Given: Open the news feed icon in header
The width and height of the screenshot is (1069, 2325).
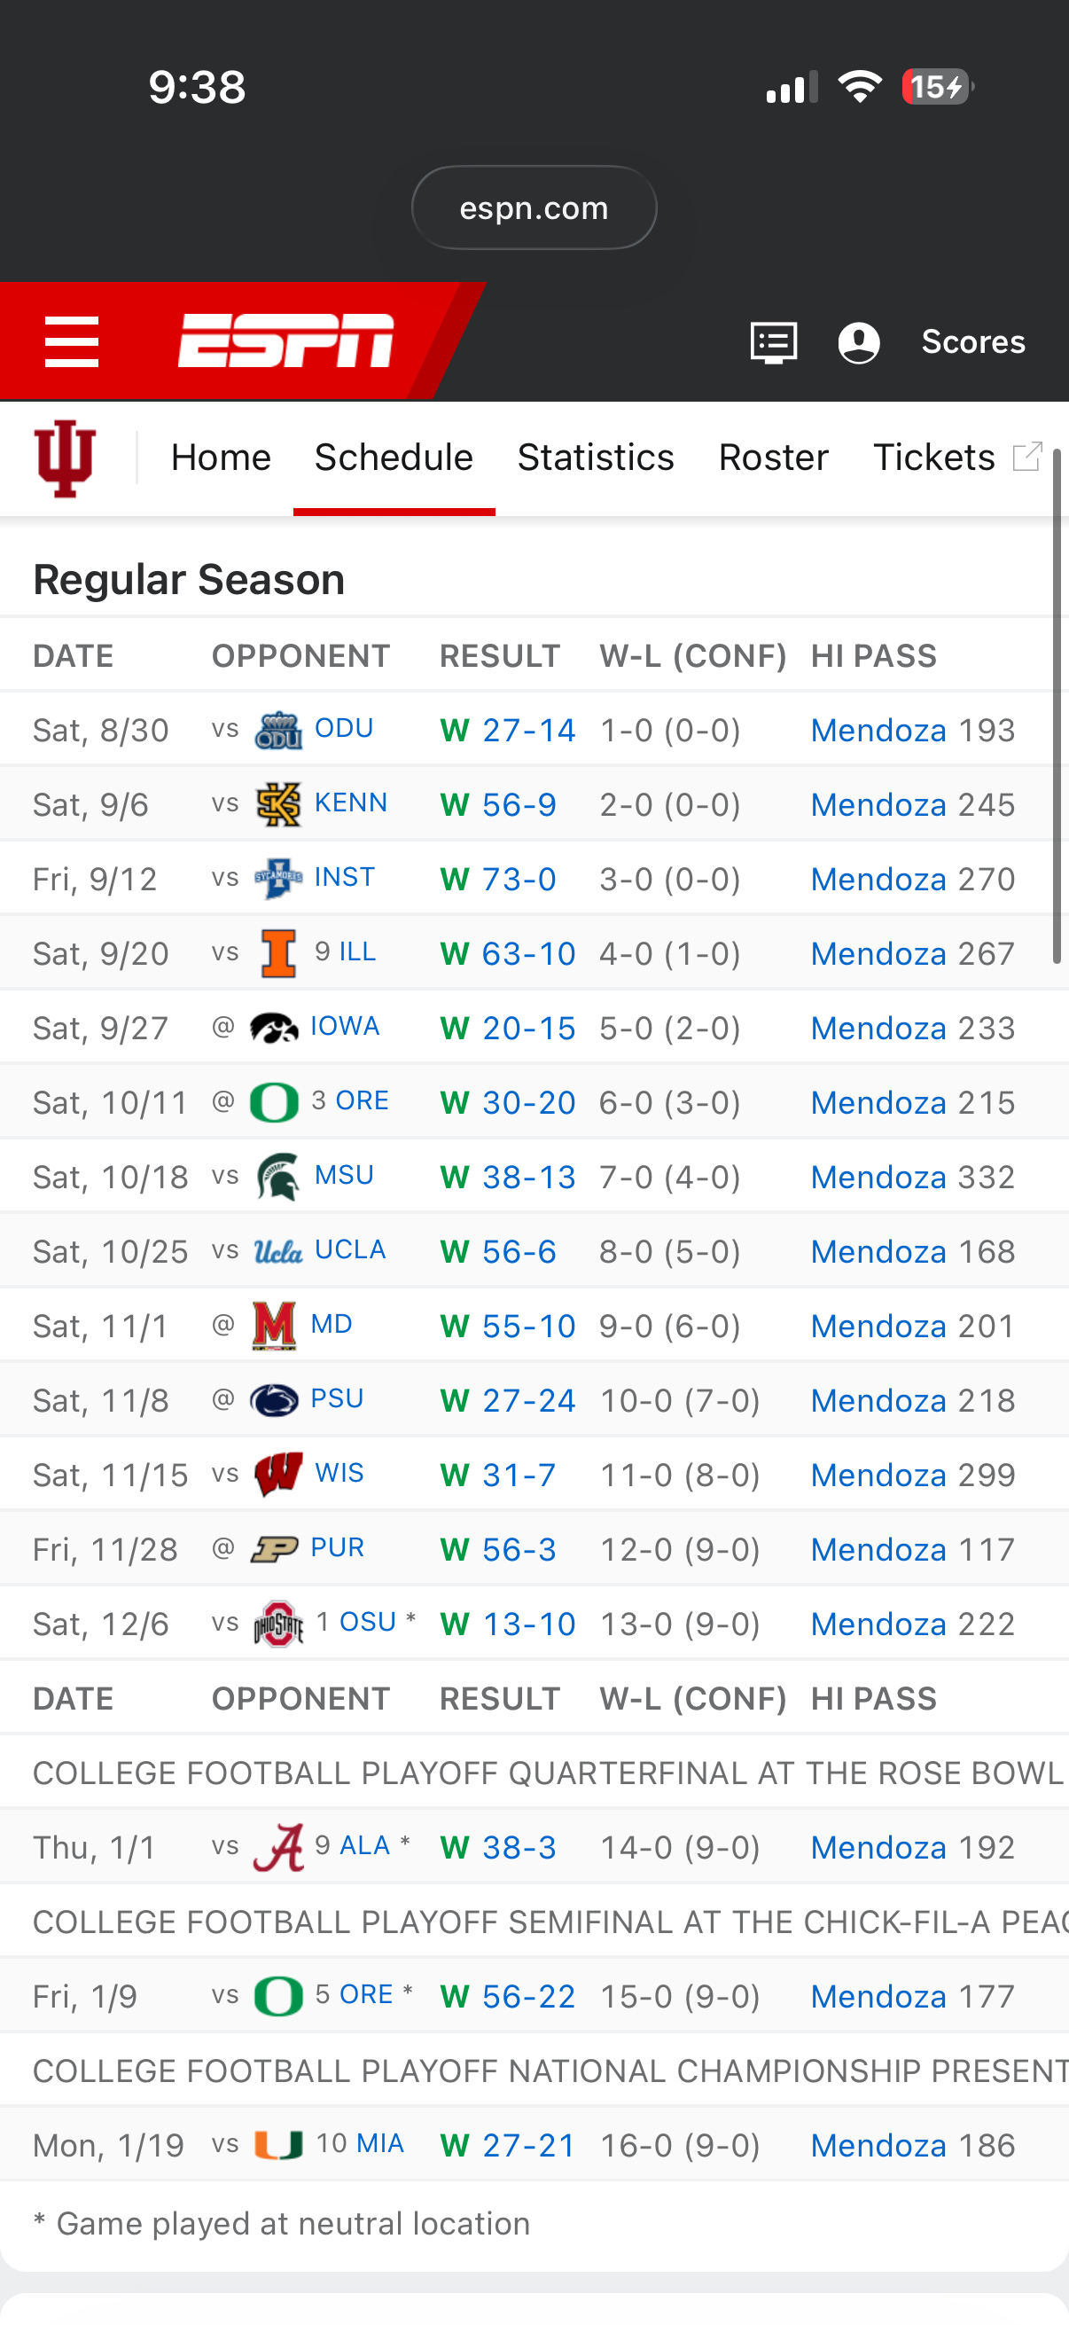Looking at the screenshot, I should tap(773, 343).
